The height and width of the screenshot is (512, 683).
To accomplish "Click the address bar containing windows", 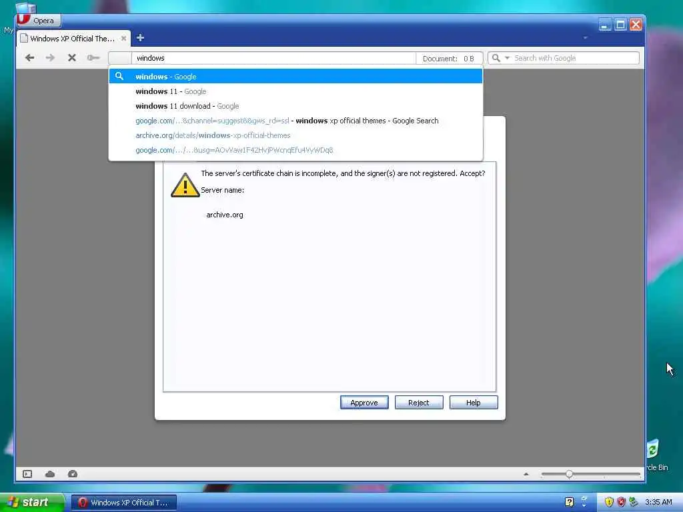I will click(273, 58).
